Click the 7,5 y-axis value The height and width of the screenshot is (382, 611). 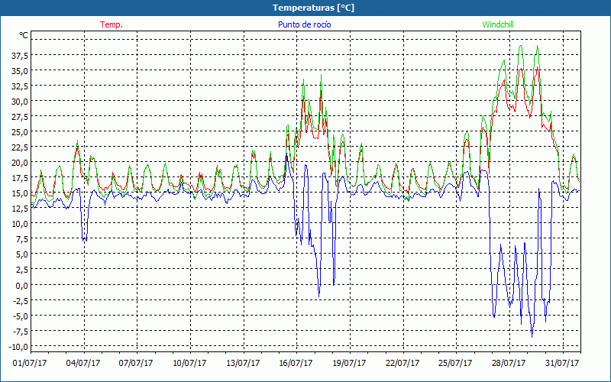(21, 239)
